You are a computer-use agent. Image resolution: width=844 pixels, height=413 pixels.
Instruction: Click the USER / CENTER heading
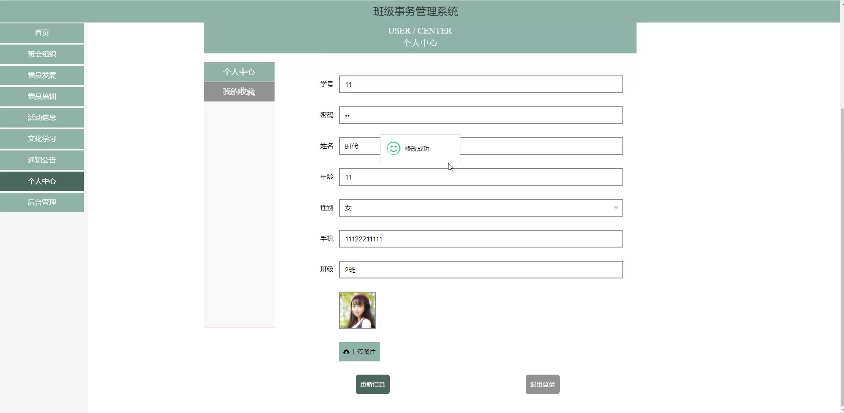[x=420, y=31]
